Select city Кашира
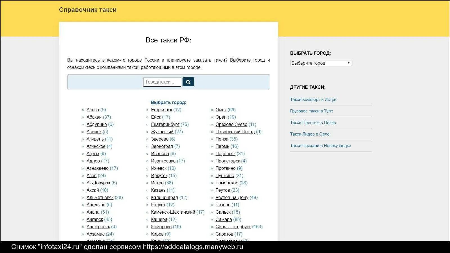Image resolution: width=450 pixels, height=253 pixels. pyautogui.click(x=159, y=220)
